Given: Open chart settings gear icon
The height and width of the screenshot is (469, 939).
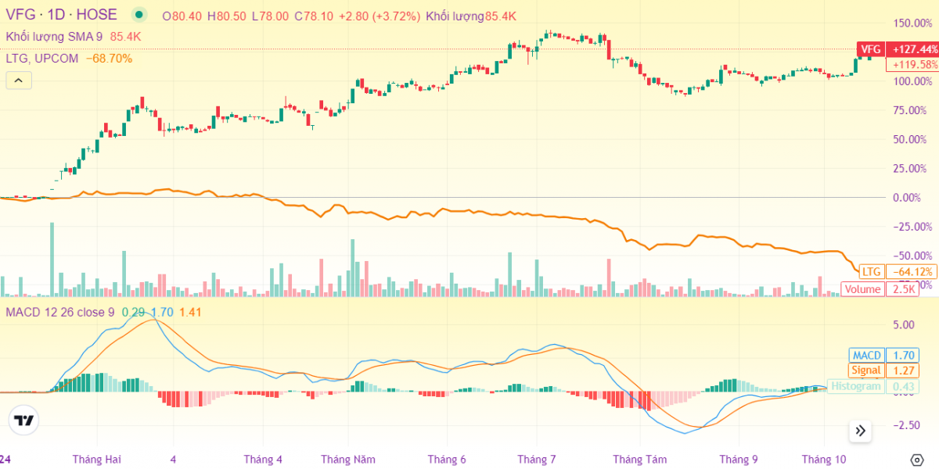Looking at the screenshot, I should pos(917,460).
